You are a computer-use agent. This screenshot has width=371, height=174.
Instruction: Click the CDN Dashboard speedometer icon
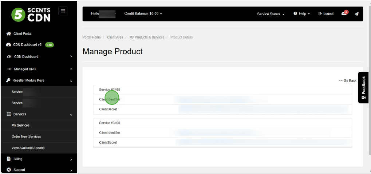(x=9, y=57)
